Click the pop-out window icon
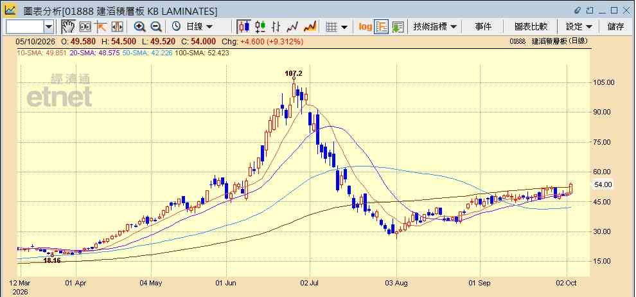The width and height of the screenshot is (636, 297). (x=590, y=10)
